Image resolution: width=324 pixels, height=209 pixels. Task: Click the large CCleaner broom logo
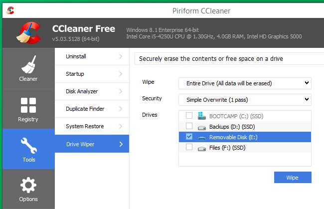click(28, 32)
